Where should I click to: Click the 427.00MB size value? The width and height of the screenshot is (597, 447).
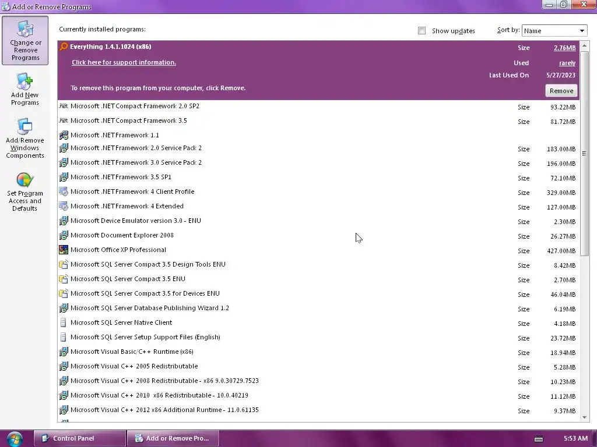click(561, 251)
